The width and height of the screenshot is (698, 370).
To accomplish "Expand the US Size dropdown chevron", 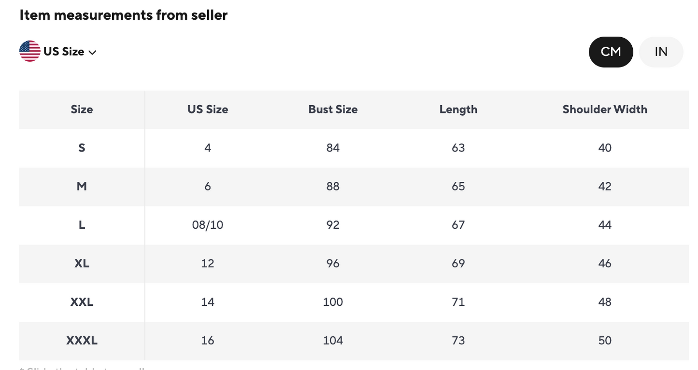I will tap(92, 52).
